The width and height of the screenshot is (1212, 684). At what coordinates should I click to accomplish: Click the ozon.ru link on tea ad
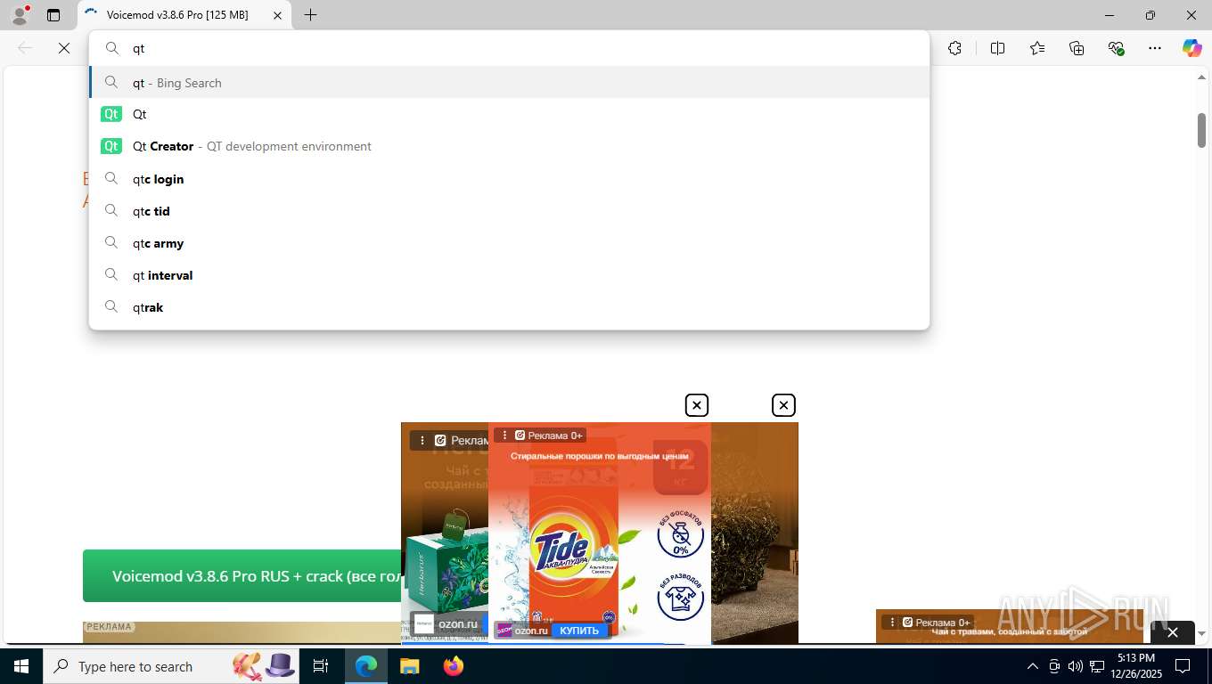[x=457, y=623]
